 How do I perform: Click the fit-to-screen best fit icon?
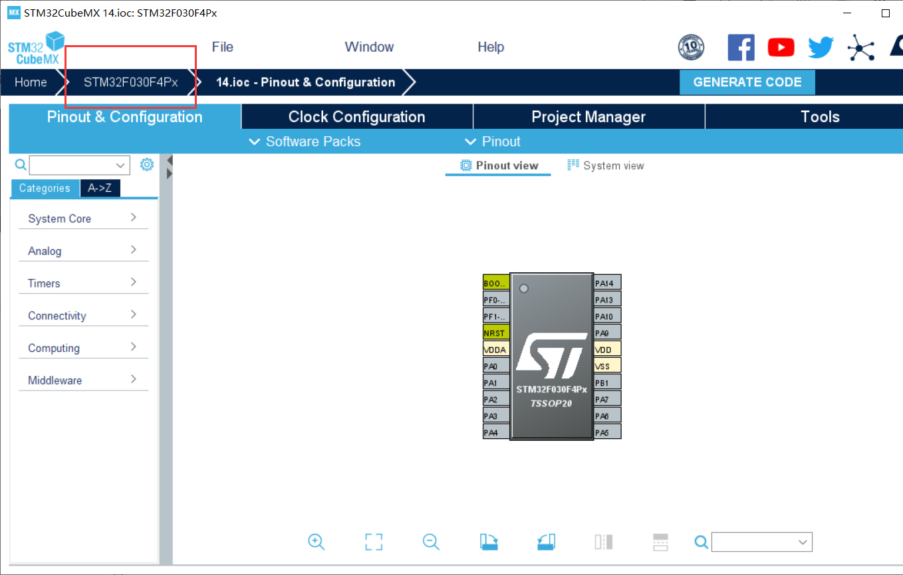374,542
